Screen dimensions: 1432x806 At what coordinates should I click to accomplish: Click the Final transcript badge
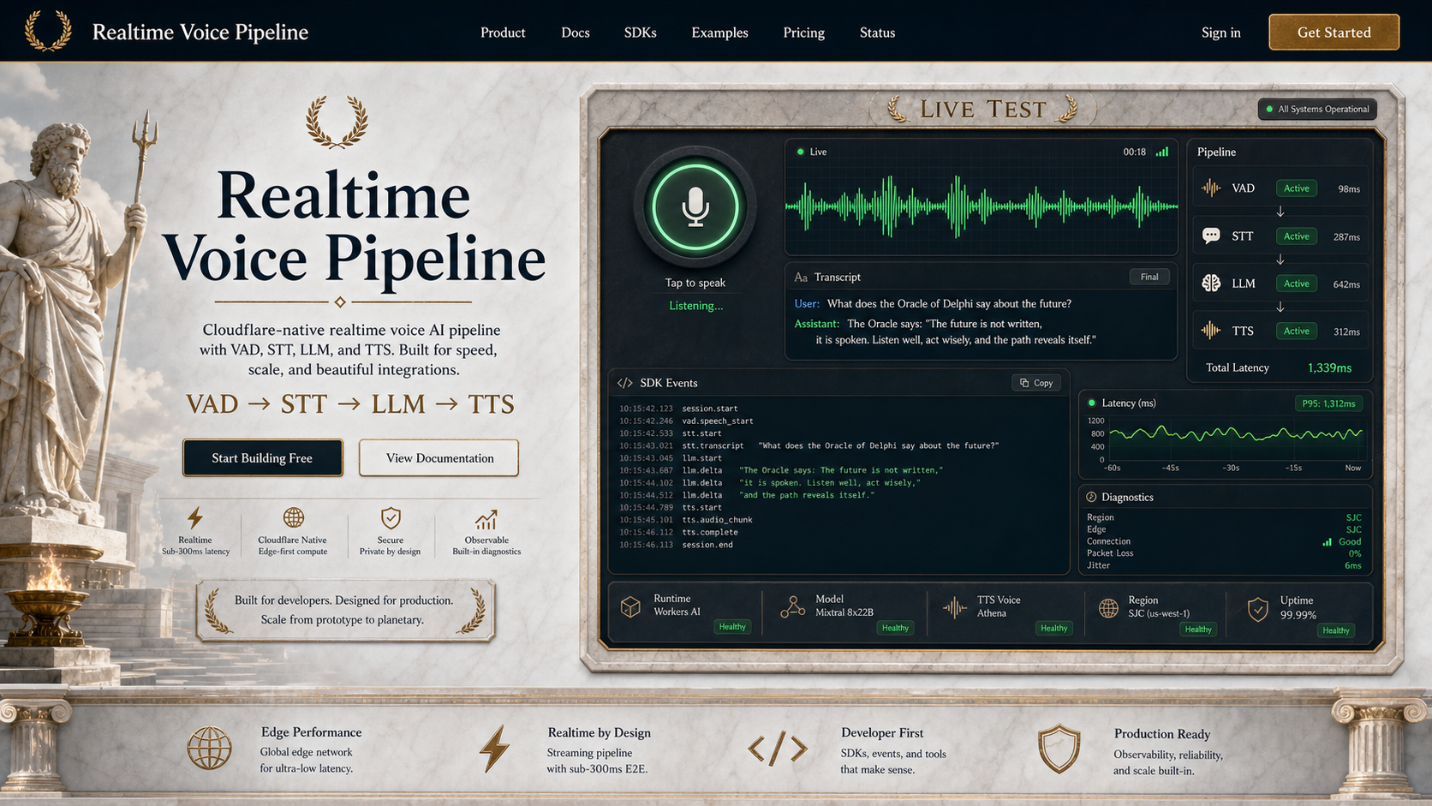click(1149, 277)
